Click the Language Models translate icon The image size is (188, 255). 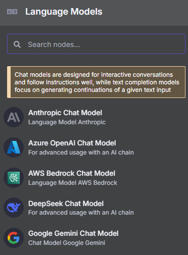click(x=12, y=12)
